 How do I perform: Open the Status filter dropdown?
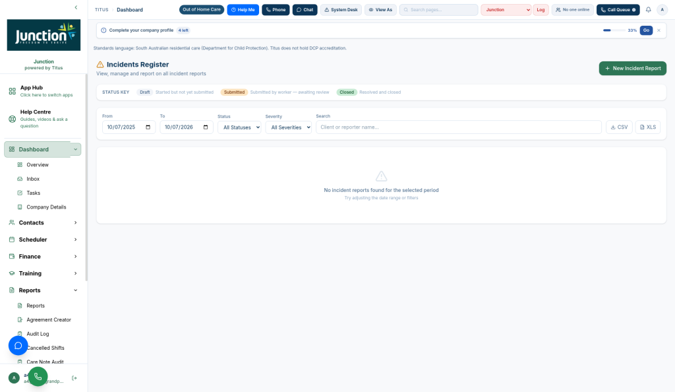click(239, 127)
